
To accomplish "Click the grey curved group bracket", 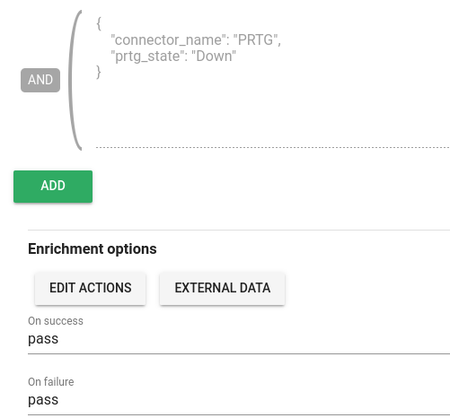I will [x=75, y=80].
